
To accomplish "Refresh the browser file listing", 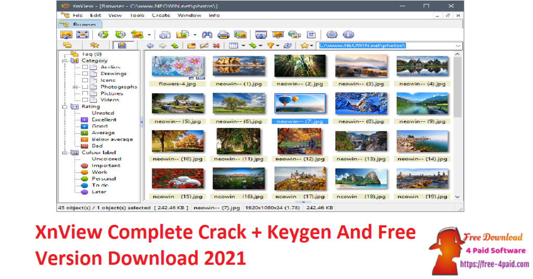I will coord(287,46).
